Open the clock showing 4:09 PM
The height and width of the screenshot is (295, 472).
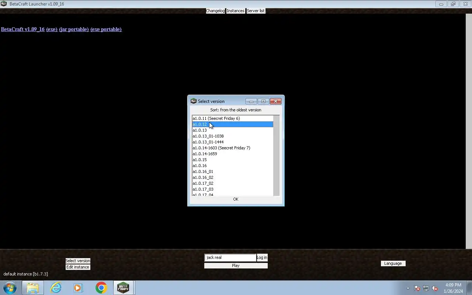(x=453, y=288)
